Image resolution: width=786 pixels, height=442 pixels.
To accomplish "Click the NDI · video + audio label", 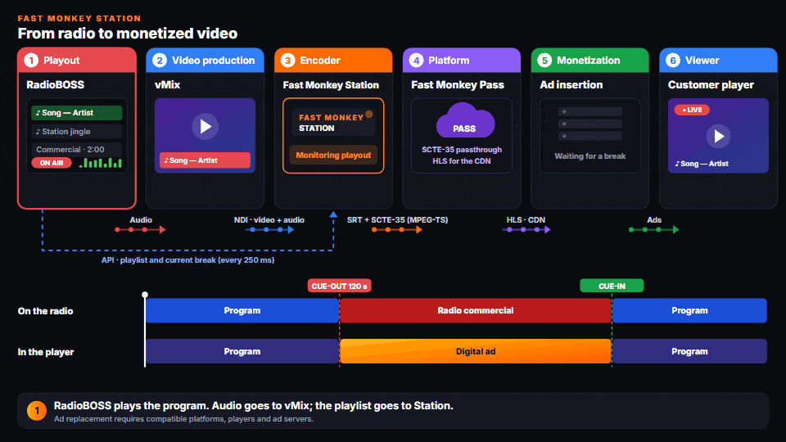I will 269,220.
